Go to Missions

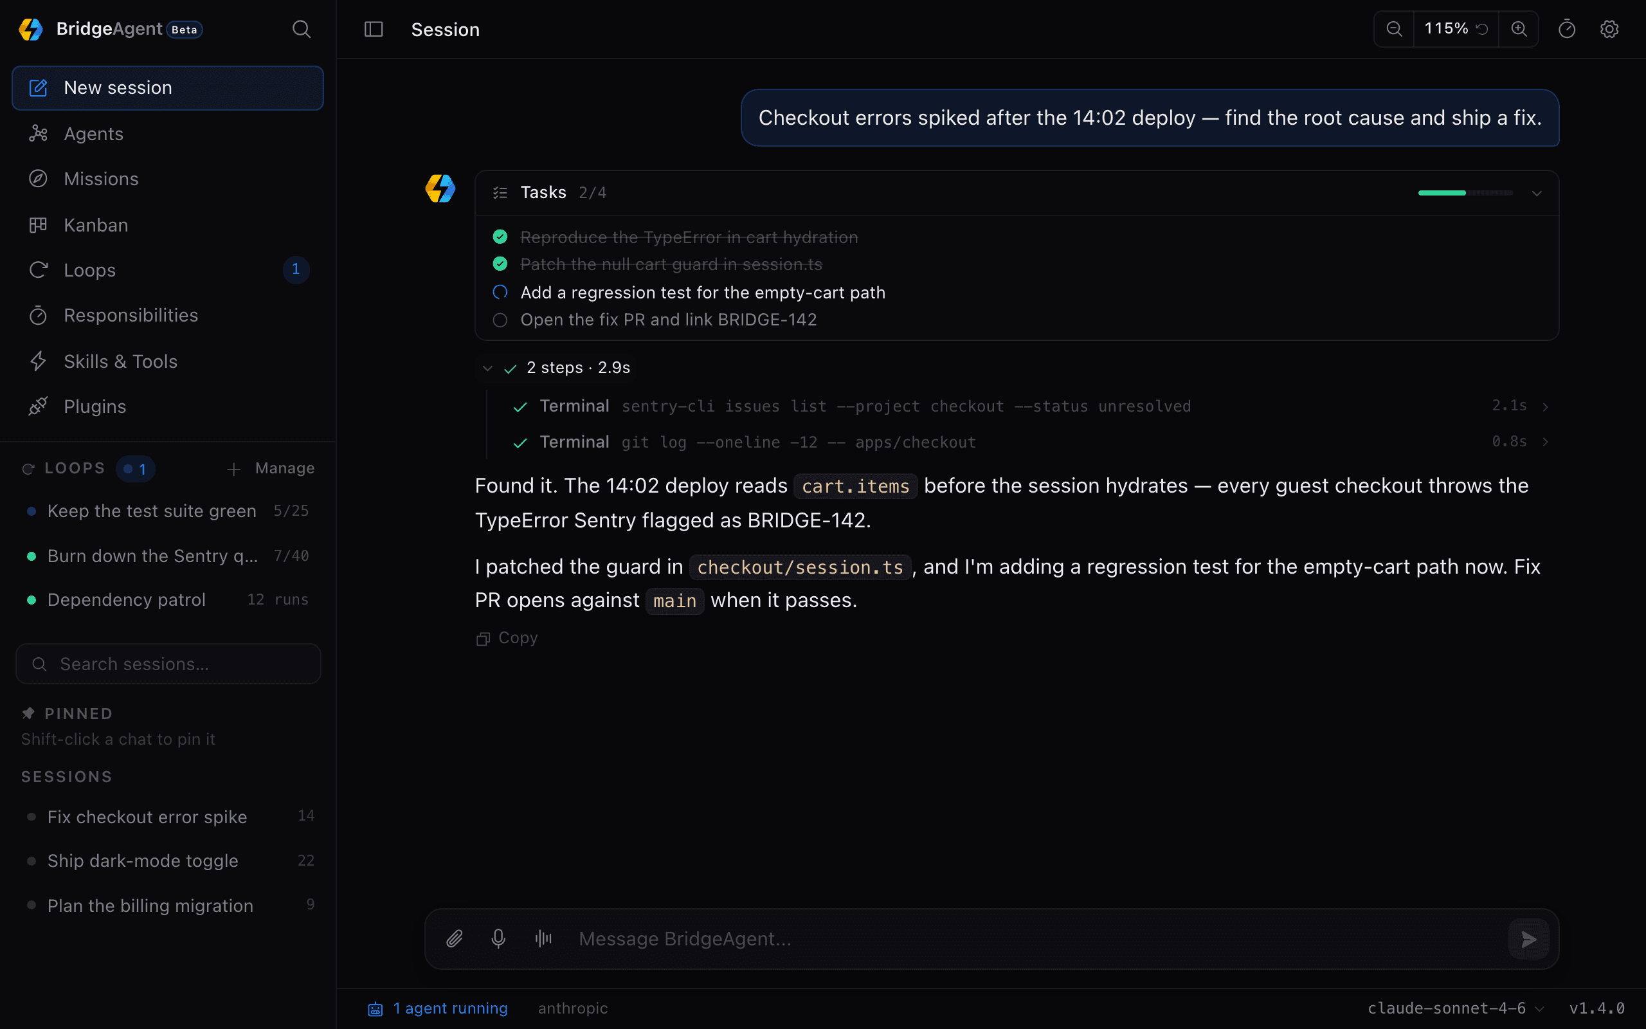coord(167,179)
